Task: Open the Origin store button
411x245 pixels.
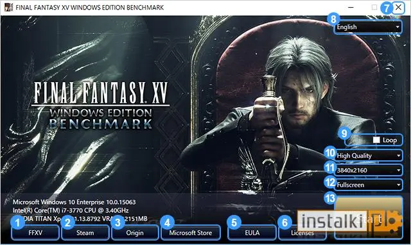Action: tap(135, 232)
